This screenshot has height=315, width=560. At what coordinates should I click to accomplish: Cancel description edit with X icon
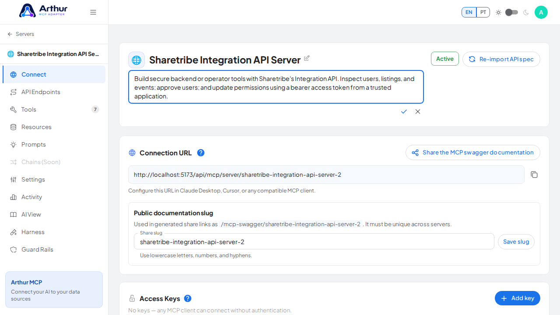[418, 112]
